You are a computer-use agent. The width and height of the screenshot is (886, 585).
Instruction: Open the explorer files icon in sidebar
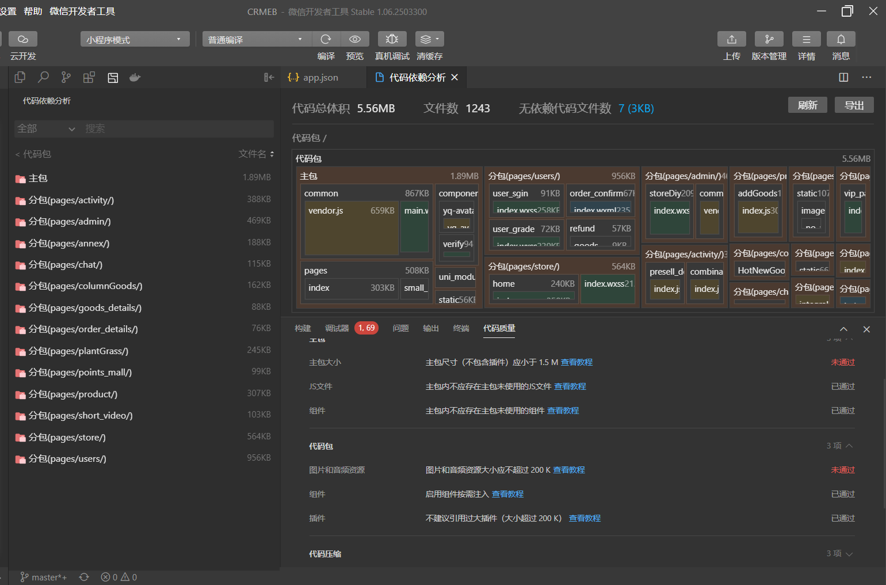tap(20, 77)
